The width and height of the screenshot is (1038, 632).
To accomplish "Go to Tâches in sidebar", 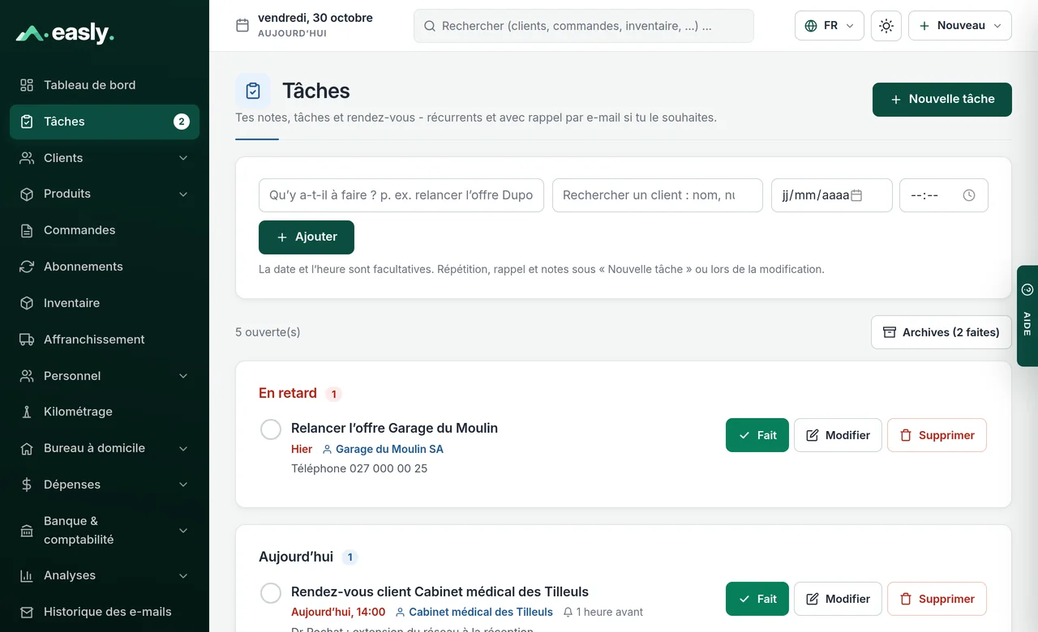I will 105,122.
